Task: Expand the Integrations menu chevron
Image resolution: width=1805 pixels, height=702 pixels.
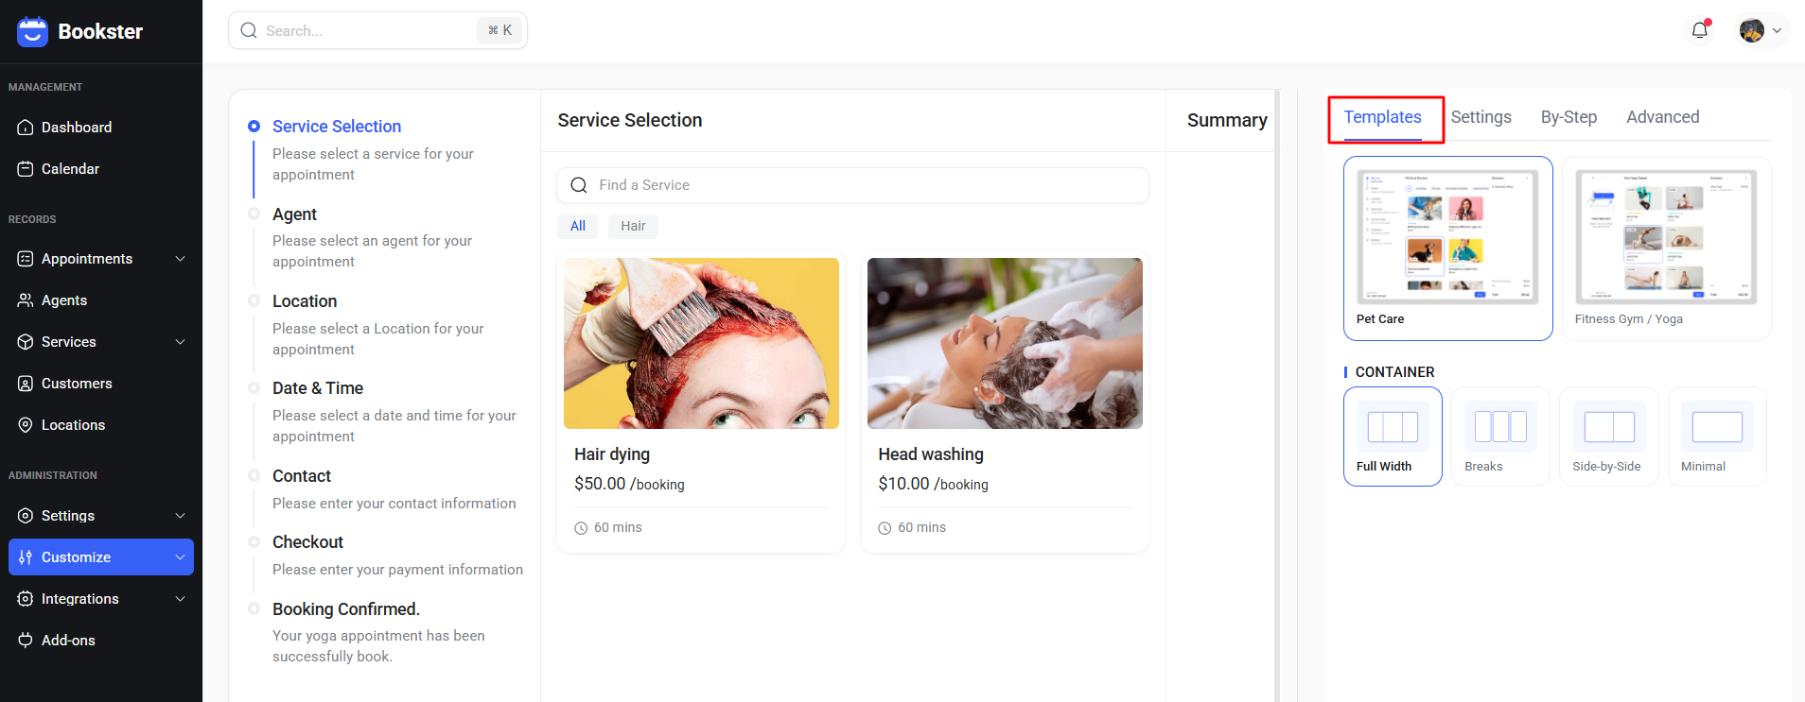Action: (180, 598)
